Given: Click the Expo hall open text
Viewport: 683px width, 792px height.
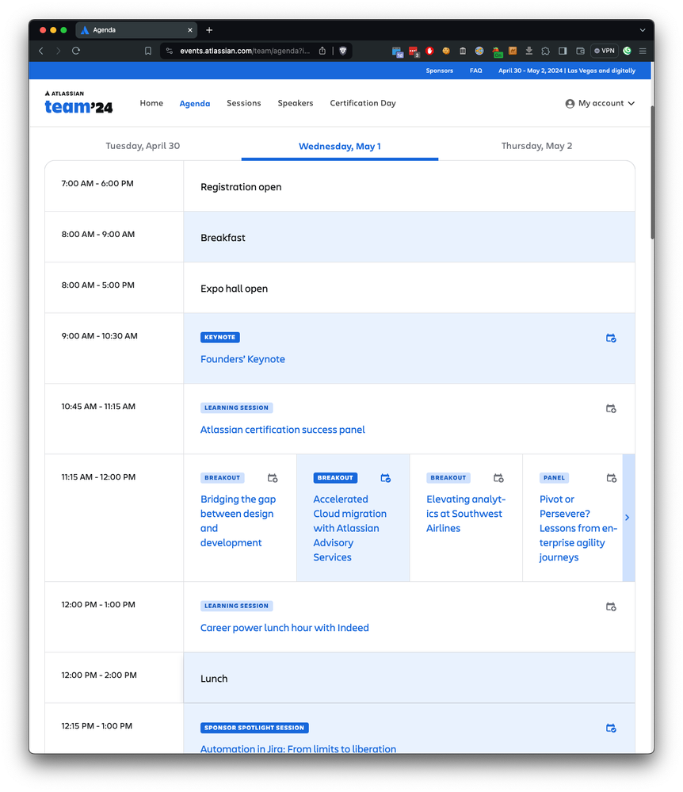Looking at the screenshot, I should point(235,289).
